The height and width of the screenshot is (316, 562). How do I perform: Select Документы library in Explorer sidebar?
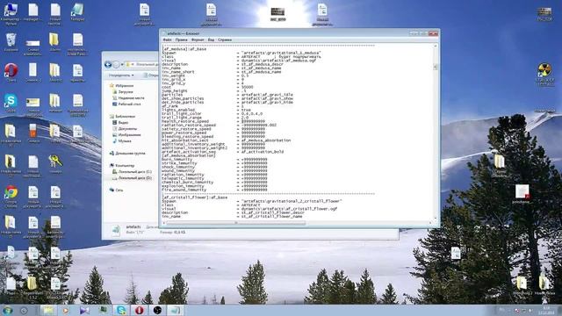125,129
